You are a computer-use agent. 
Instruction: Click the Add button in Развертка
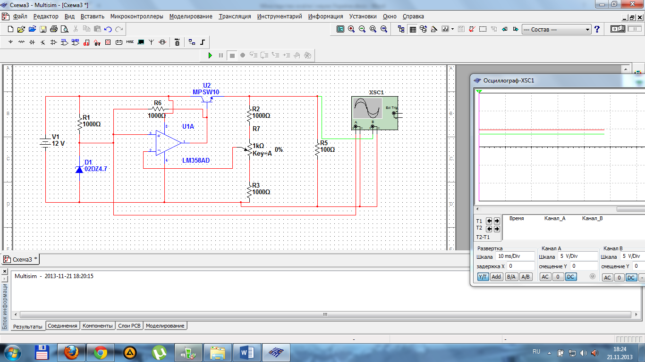tap(496, 277)
